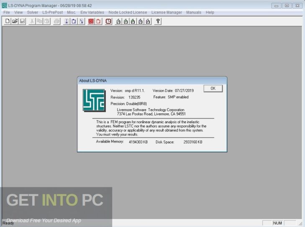Click the available memory value 4194303 KB

point(138,142)
